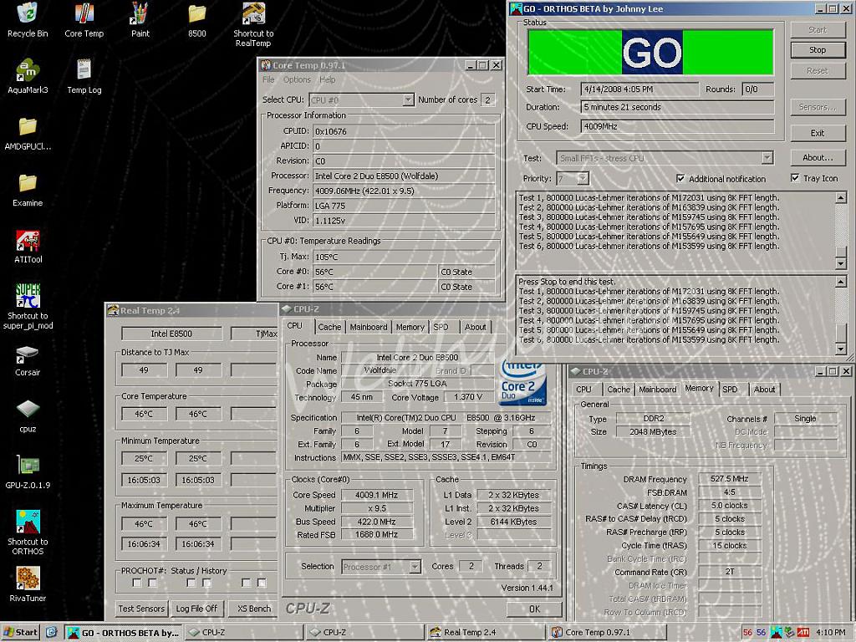Click the DRAM Frequency value 527.5 MHz
856x642 pixels.
(x=729, y=479)
